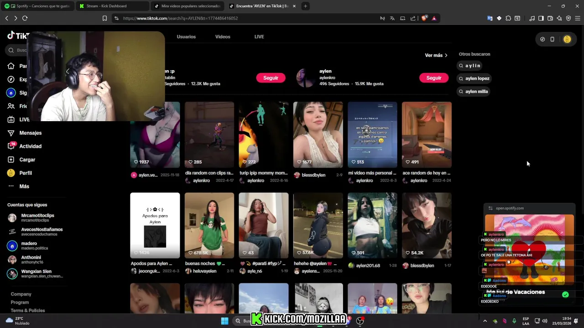Open Actividad notifications in sidebar
Viewport: 584px width, 328px height.
click(25, 146)
